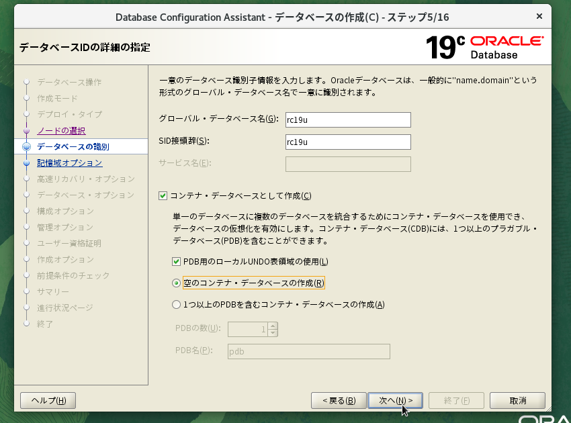Click the データベースIDの詳細の指定 heading

[x=85, y=47]
